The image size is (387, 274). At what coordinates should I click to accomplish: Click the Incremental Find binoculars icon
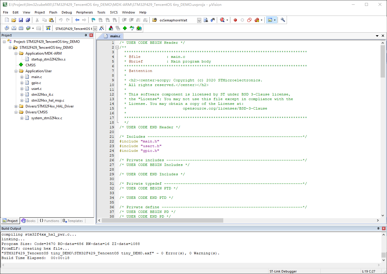[213, 20]
